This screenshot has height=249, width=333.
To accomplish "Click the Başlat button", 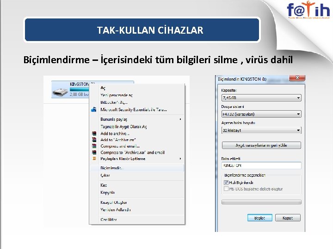I will [x=260, y=218].
